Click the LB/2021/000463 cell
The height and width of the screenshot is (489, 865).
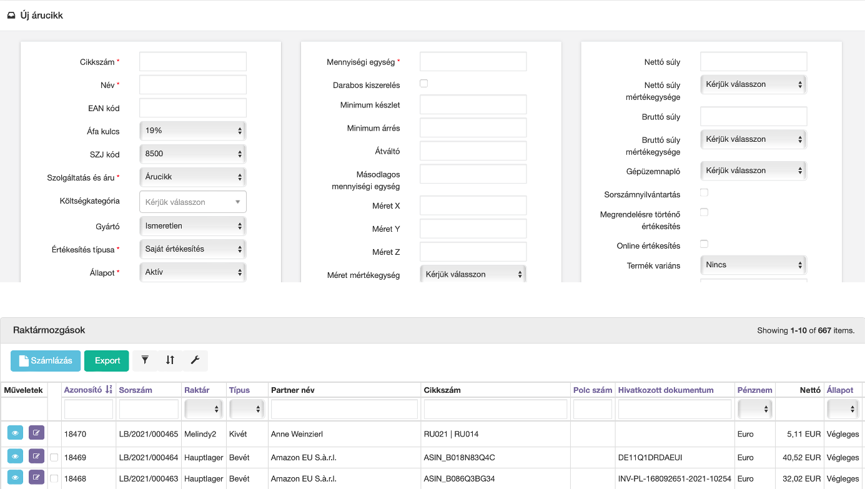[x=149, y=478]
